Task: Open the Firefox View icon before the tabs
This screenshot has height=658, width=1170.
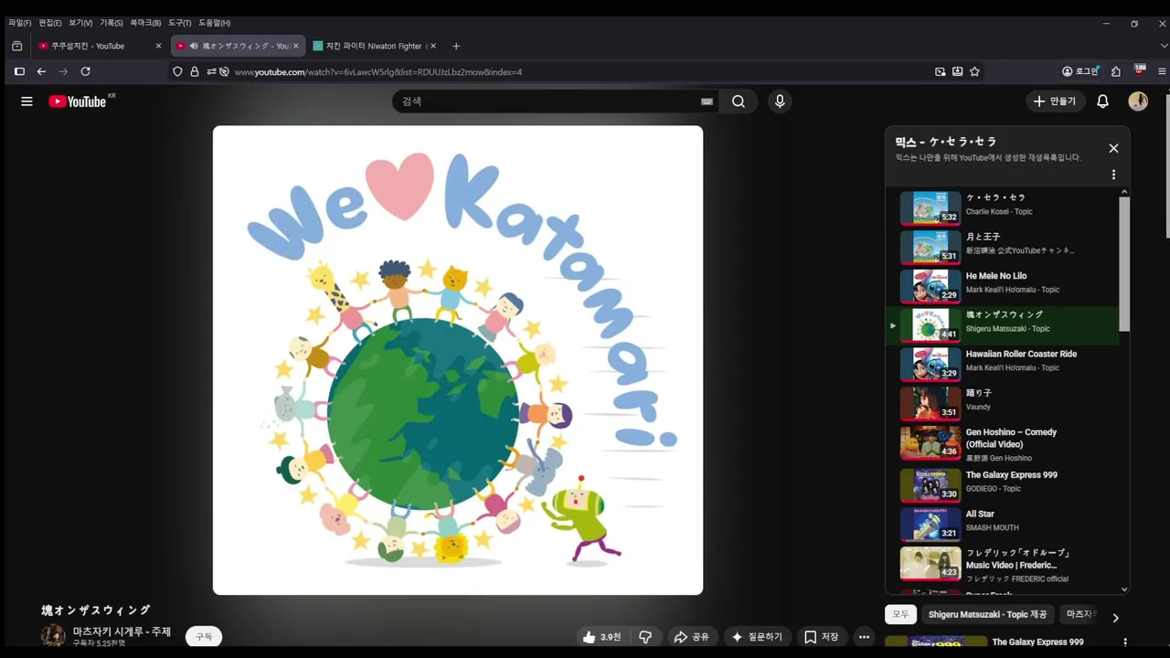Action: pyautogui.click(x=16, y=46)
